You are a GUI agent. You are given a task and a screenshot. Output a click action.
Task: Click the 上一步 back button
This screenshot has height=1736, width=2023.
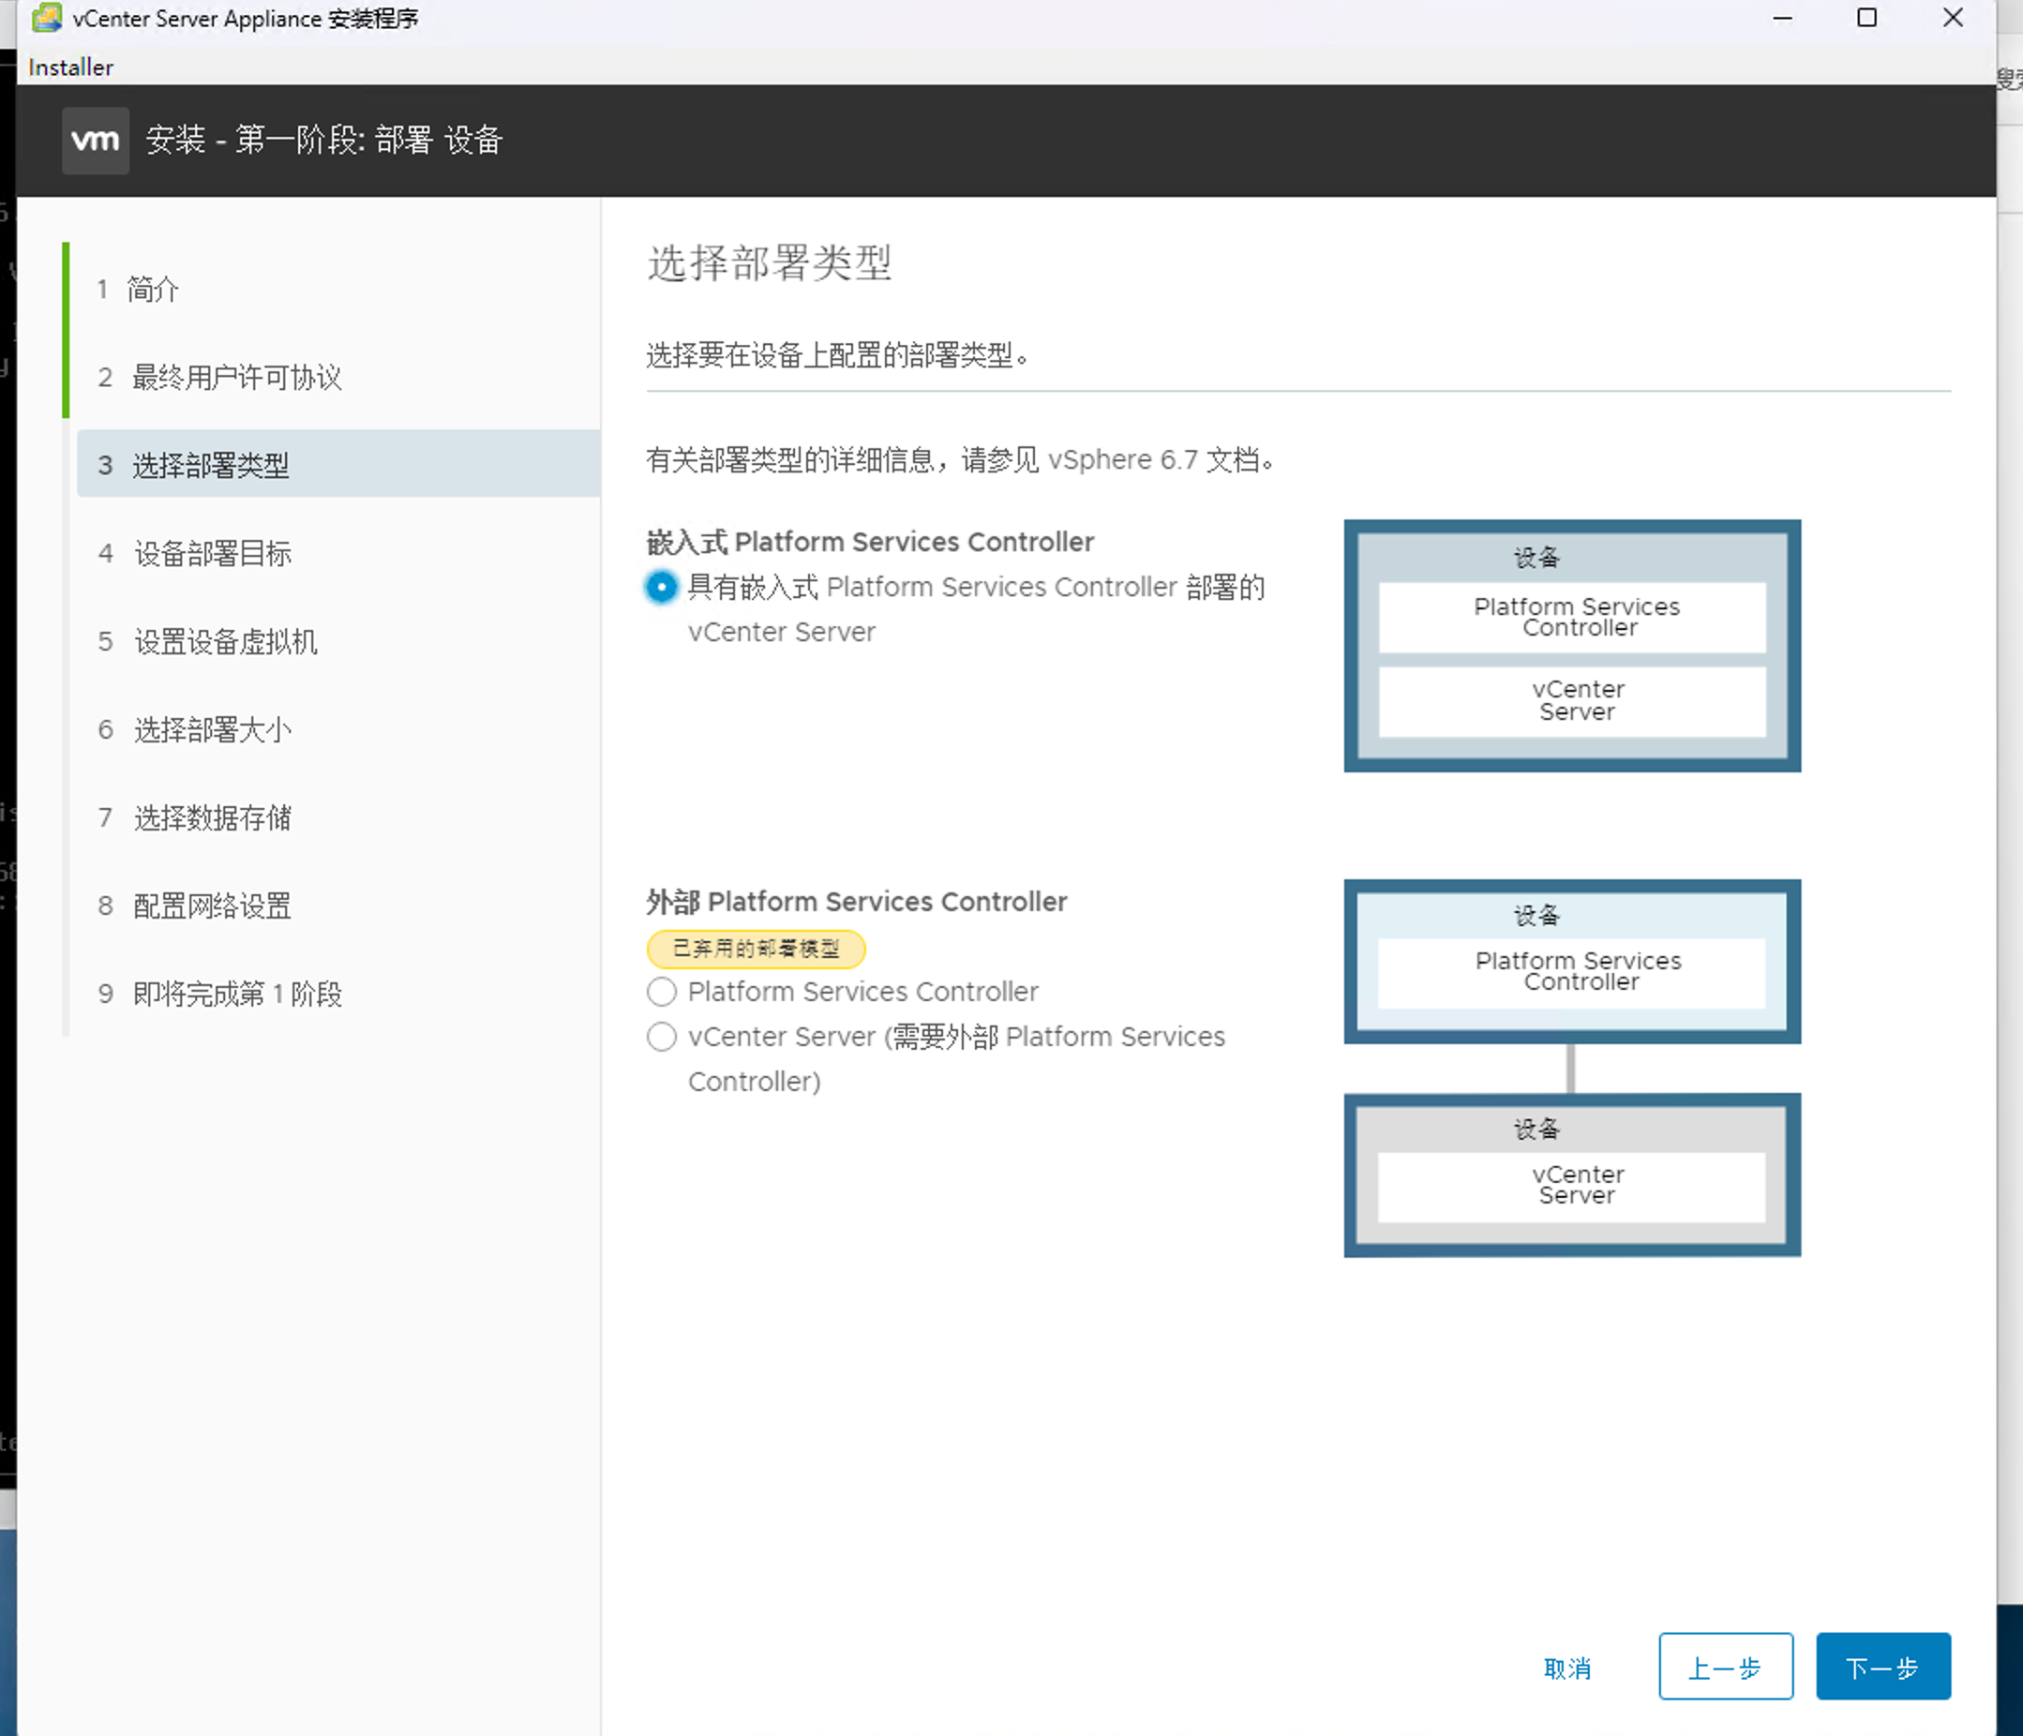1725,1667
